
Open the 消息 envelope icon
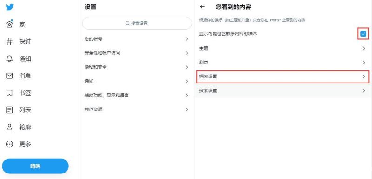[x=9, y=76]
